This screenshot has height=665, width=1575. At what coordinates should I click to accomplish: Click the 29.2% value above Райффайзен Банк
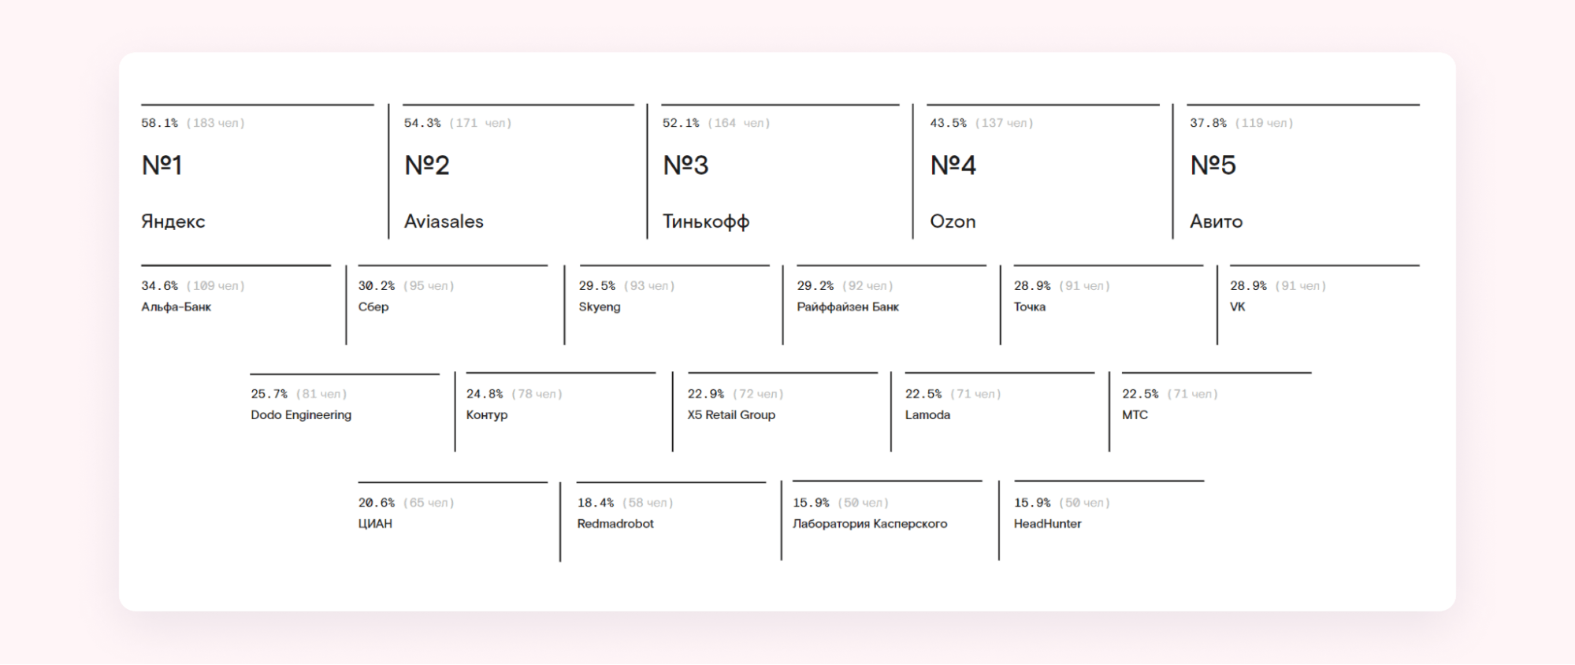coord(815,286)
